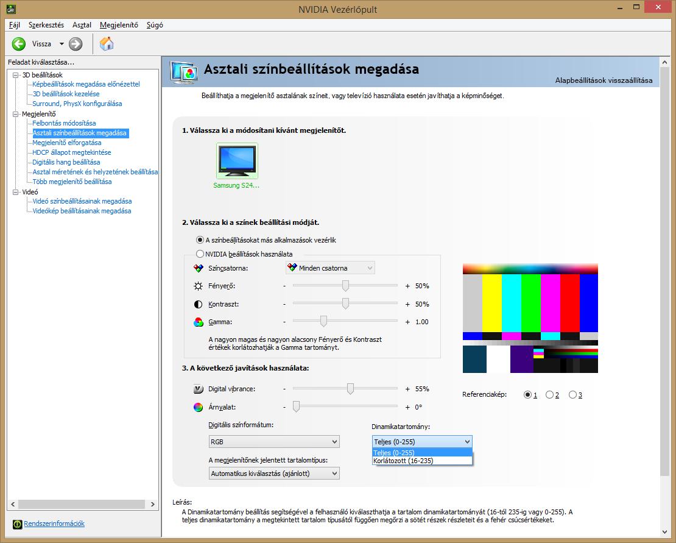
Task: Click the Fényerő minus sign
Action: (x=284, y=286)
